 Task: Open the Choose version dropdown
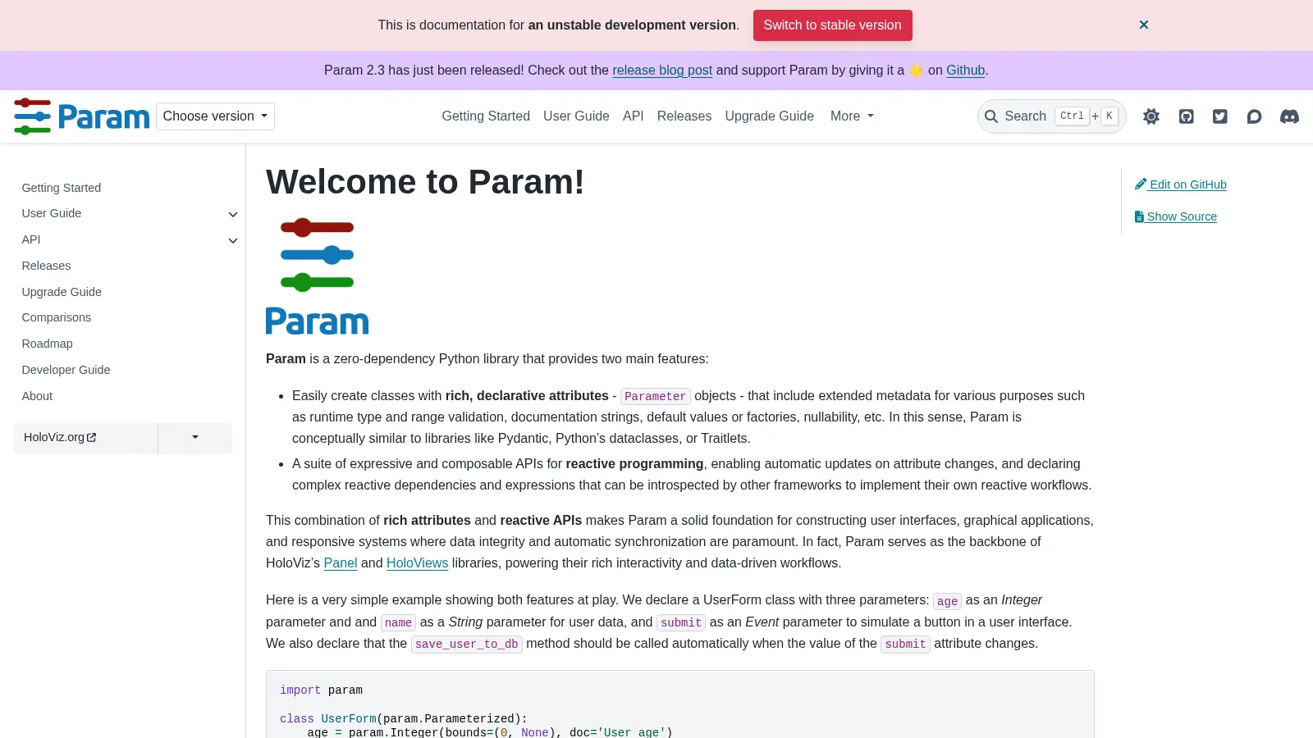coord(215,116)
